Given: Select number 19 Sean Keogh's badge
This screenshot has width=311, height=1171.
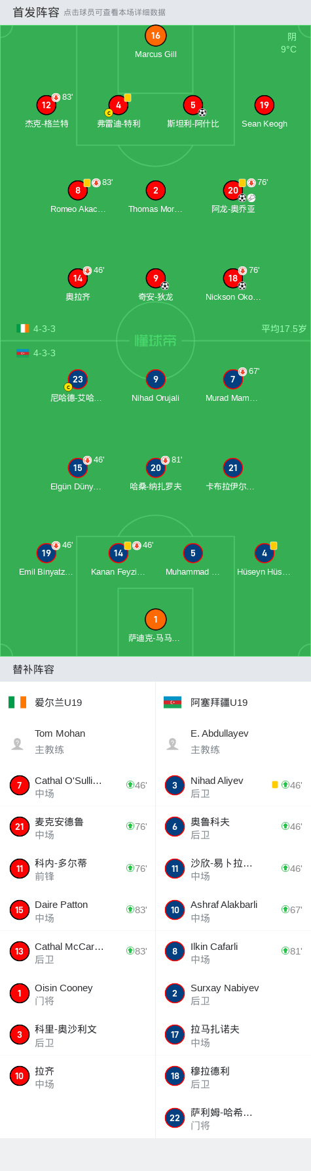Looking at the screenshot, I should [x=264, y=105].
